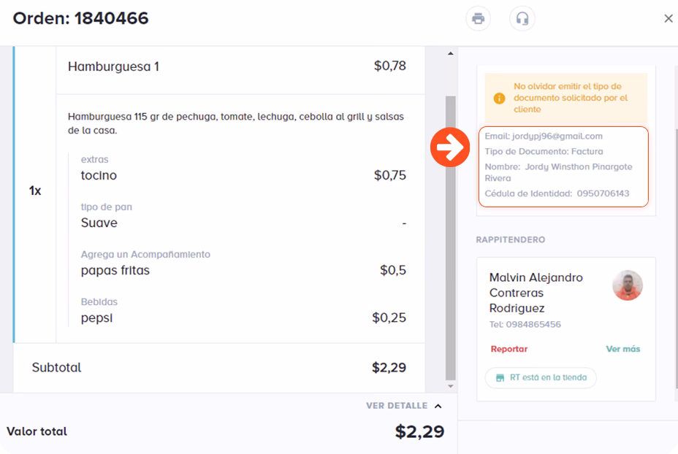Click the RT está en la tienda button
The height and width of the screenshot is (454, 678).
click(x=541, y=378)
